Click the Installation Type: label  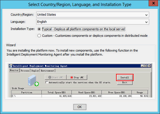[23, 29]
